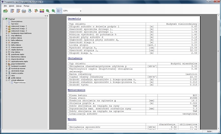Viewport: 221px width, 134px height.
Task: Zoom in with the green plus magnifier
Action: 48,11
